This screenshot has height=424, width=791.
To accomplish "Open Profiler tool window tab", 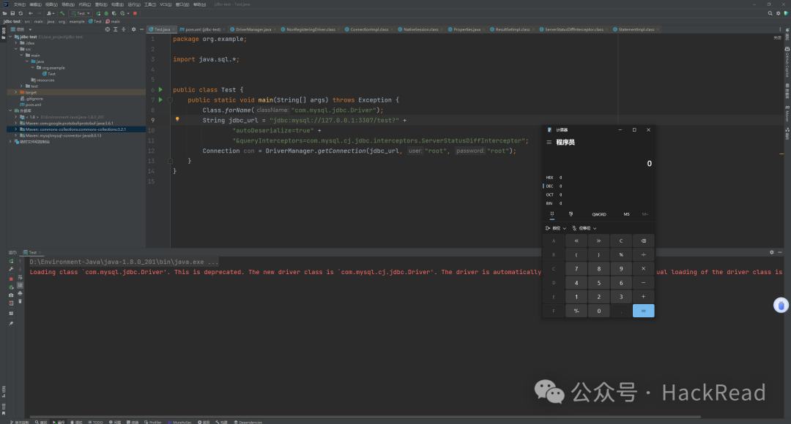I will click(x=153, y=422).
